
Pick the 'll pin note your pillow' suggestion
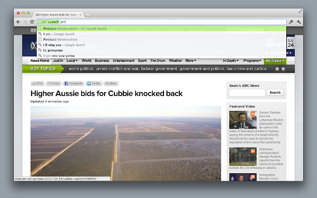pyautogui.click(x=161, y=56)
